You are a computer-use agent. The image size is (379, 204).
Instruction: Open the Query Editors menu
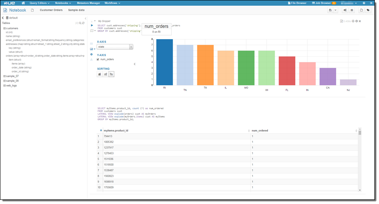[40, 3]
